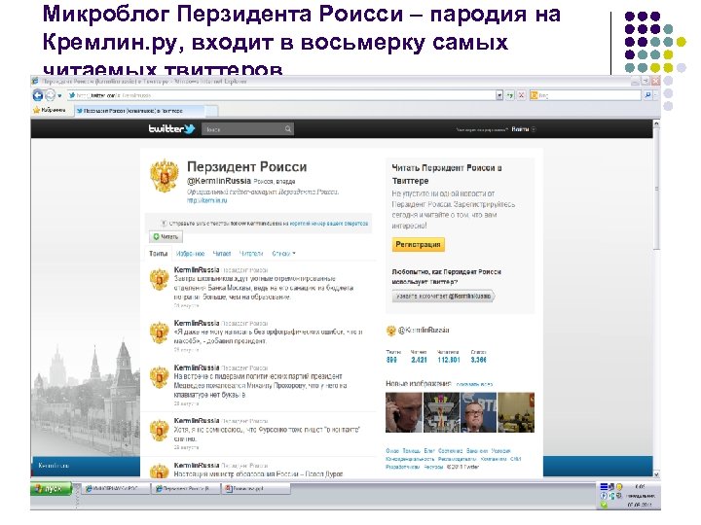The height and width of the screenshot is (525, 701).
Task: Click the tweets count 899
Action: pyautogui.click(x=391, y=360)
